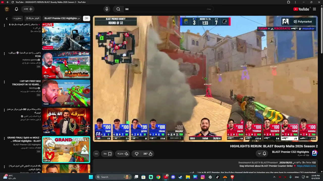Image resolution: width=323 pixels, height=181 pixels.
Task: Open Google Chrome from the taskbar
Action: point(158,177)
